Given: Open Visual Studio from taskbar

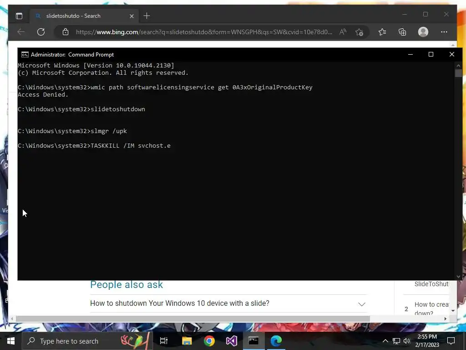Looking at the screenshot, I should pyautogui.click(x=232, y=341).
